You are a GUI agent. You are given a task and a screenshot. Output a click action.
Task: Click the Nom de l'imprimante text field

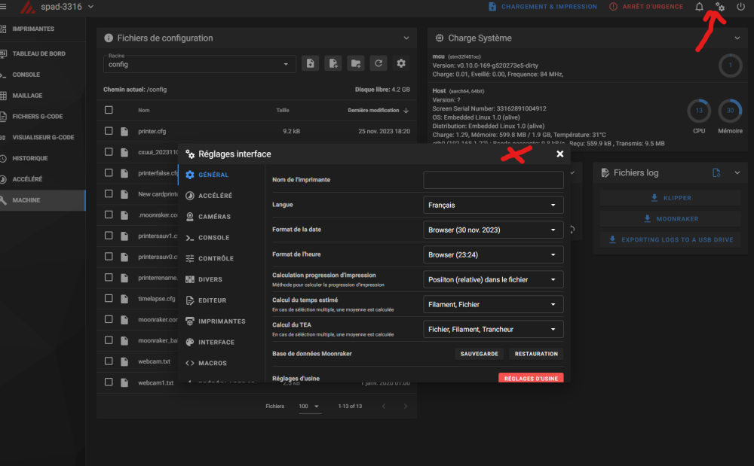[493, 180]
